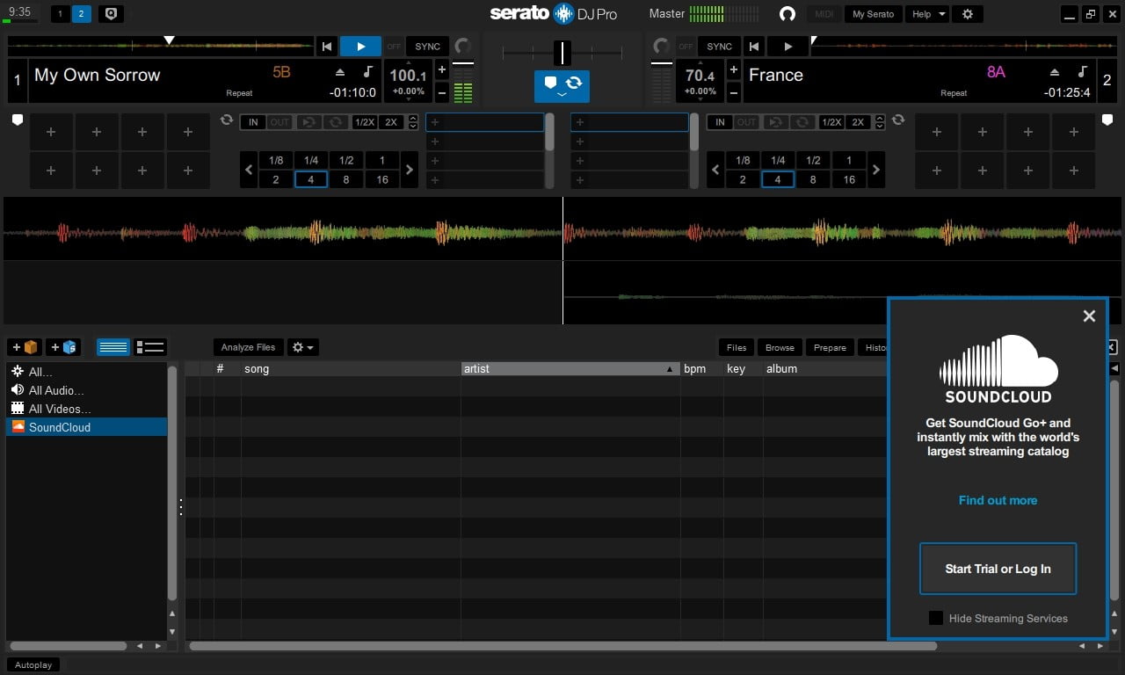The height and width of the screenshot is (675, 1125).
Task: Switch to 1-deck layout view
Action: 60,14
